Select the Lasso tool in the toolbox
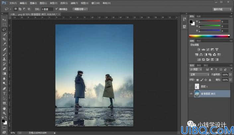The width and height of the screenshot is (234, 135). (4, 29)
